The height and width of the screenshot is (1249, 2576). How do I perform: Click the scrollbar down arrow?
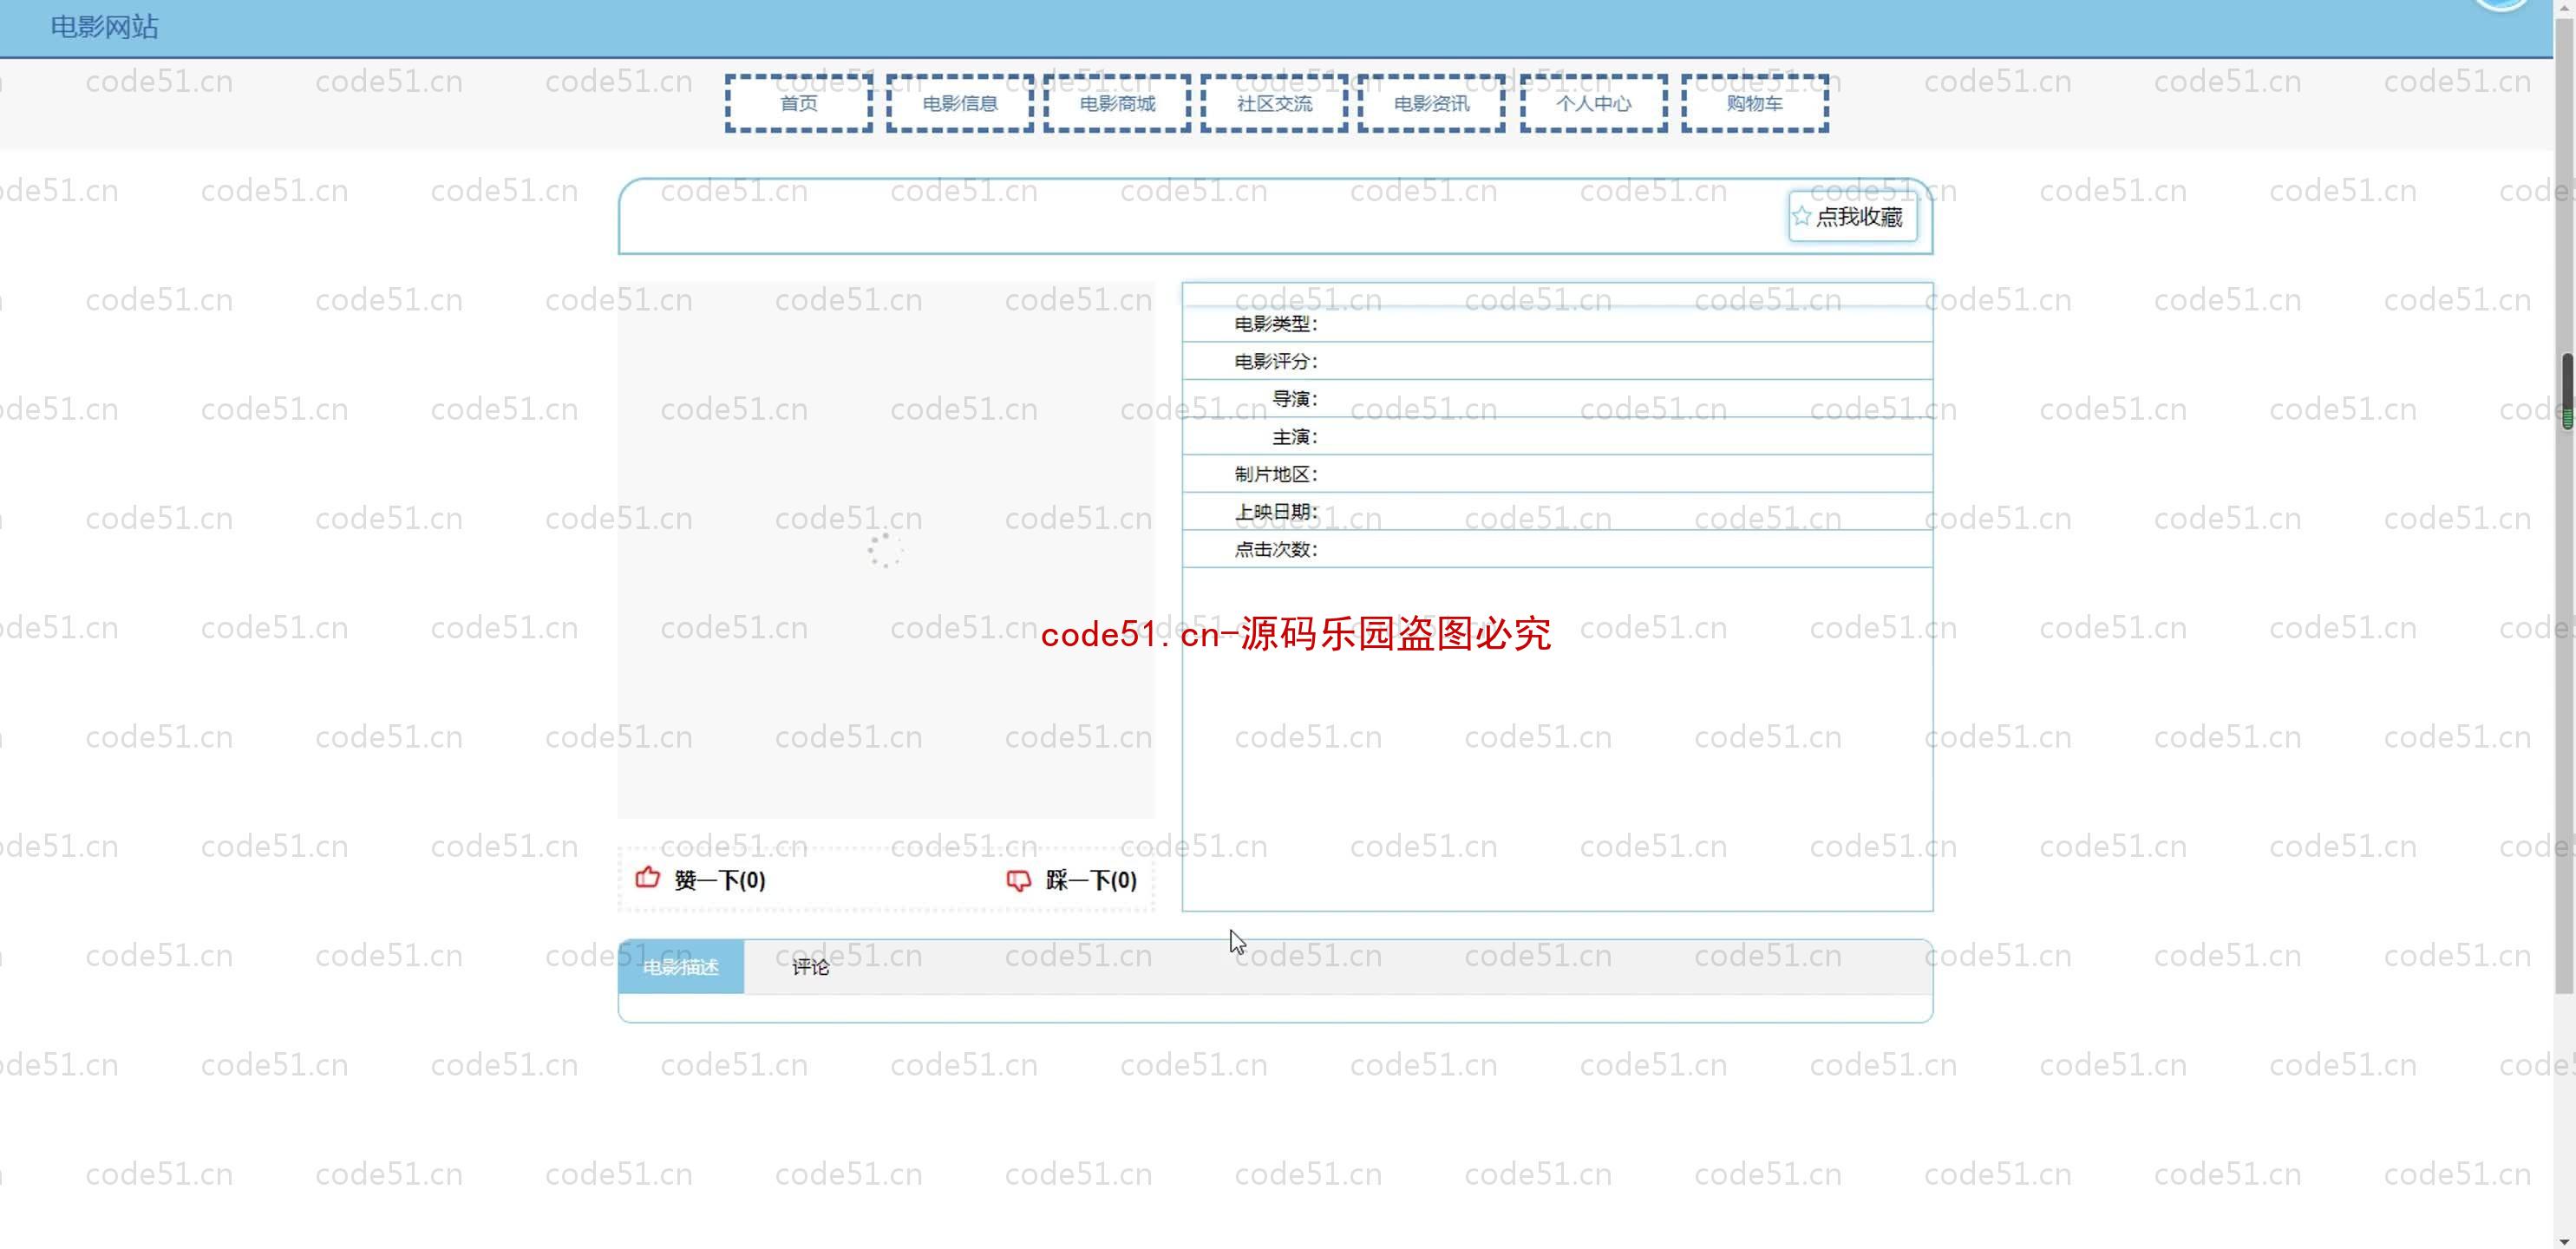click(2566, 1240)
